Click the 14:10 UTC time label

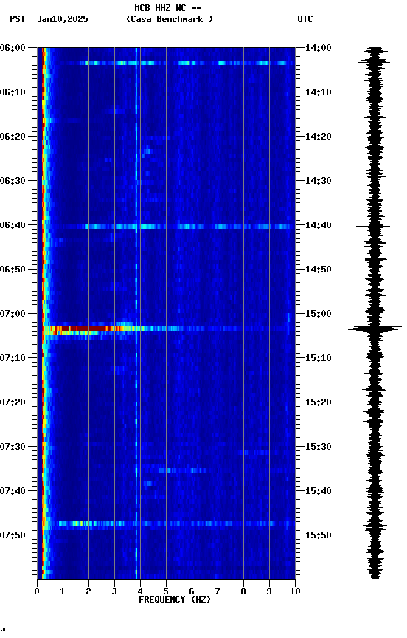click(319, 92)
